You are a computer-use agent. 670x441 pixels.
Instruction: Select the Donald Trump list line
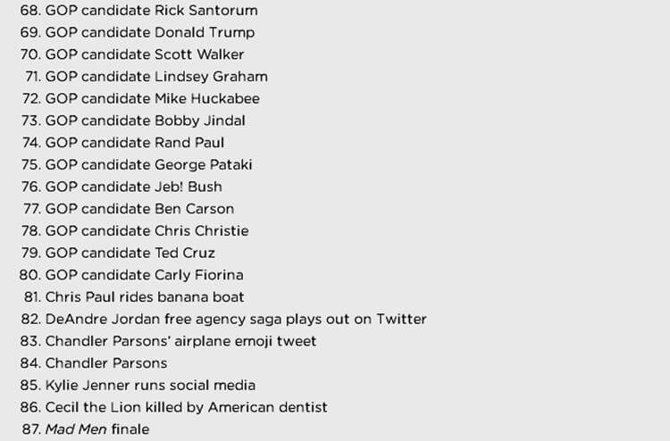(x=138, y=32)
